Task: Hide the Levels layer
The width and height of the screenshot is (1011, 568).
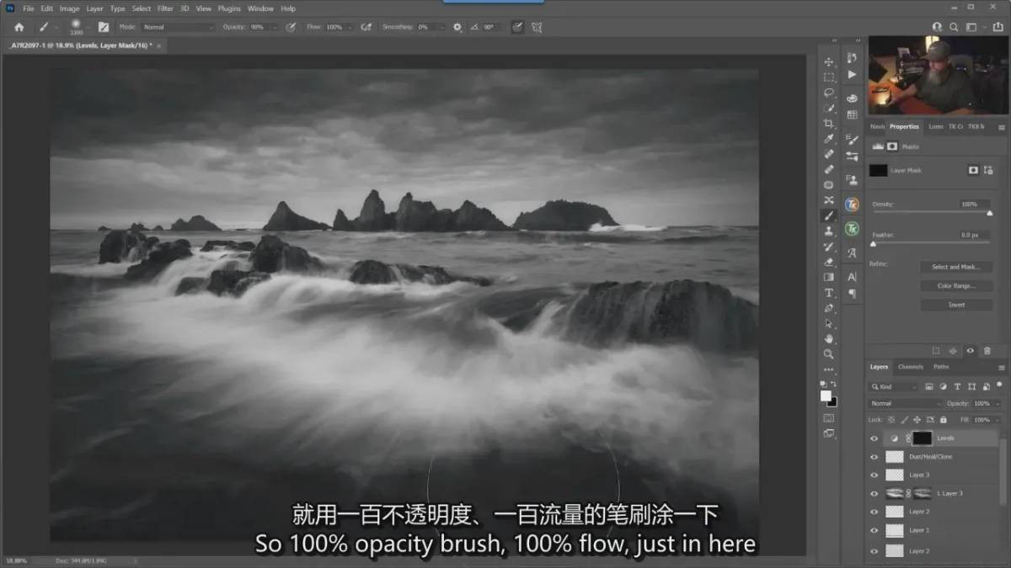Action: (x=874, y=438)
